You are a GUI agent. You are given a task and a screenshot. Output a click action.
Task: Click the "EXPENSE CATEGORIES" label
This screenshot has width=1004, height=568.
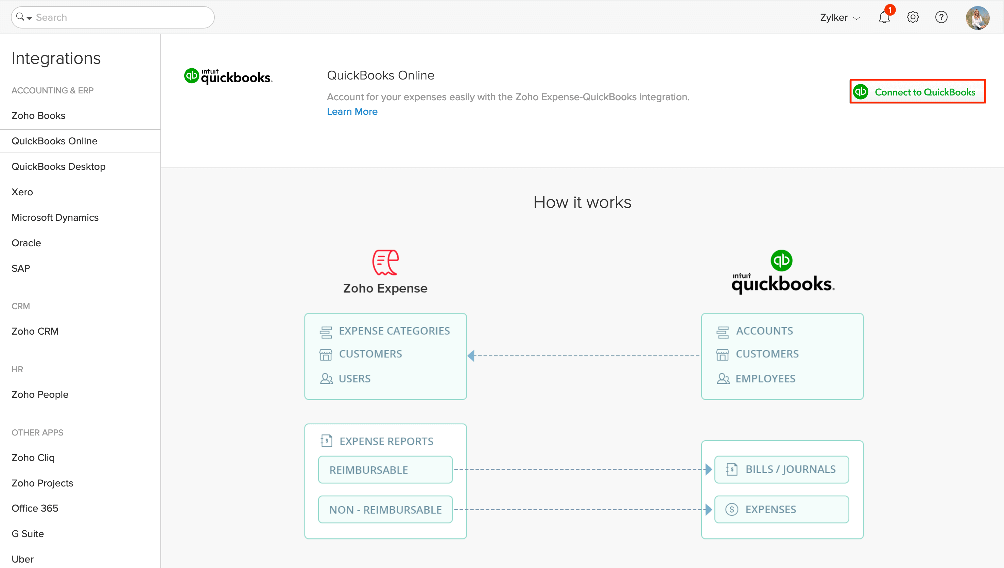tap(394, 331)
